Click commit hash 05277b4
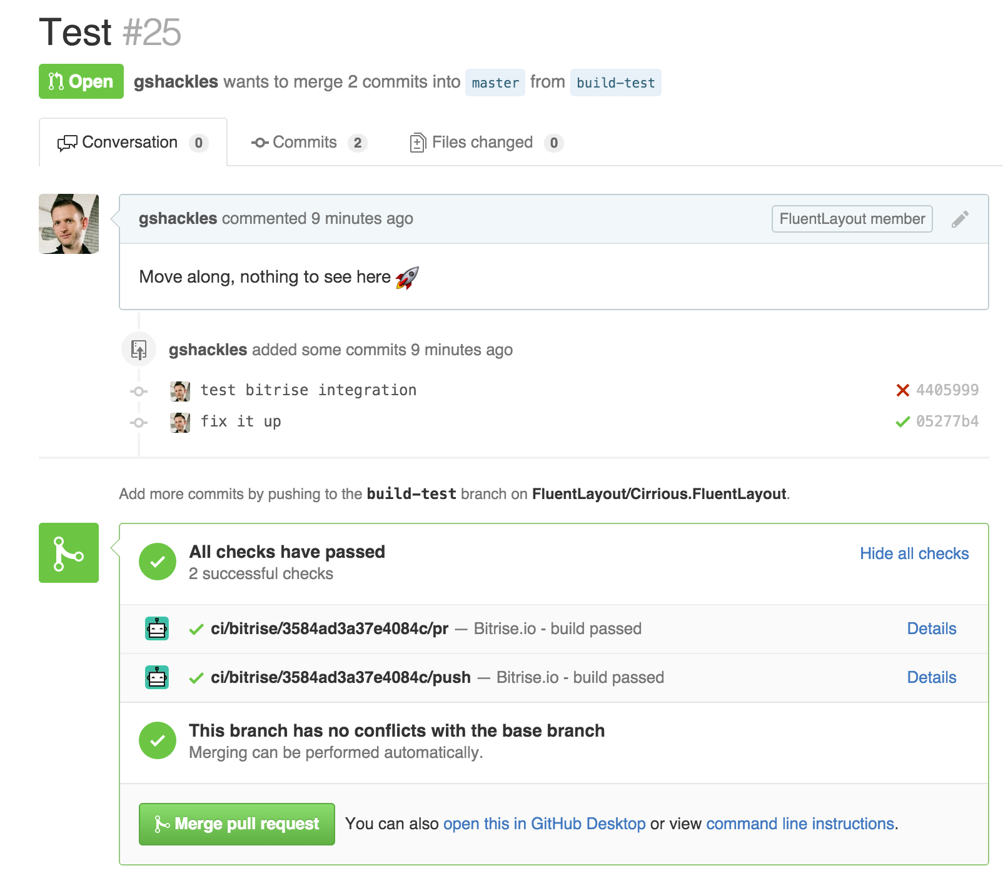Image resolution: width=1003 pixels, height=878 pixels. pyautogui.click(x=947, y=421)
